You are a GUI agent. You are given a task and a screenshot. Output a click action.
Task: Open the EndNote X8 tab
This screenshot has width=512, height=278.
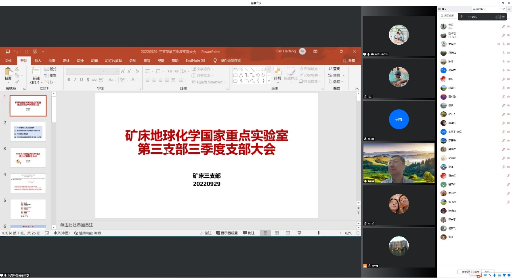click(x=195, y=60)
